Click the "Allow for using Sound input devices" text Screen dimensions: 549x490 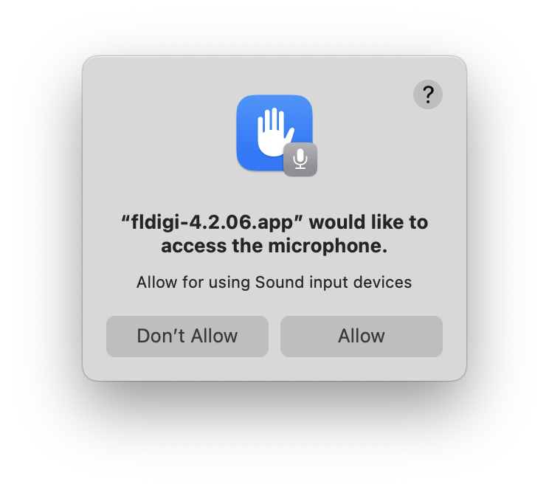coord(274,283)
